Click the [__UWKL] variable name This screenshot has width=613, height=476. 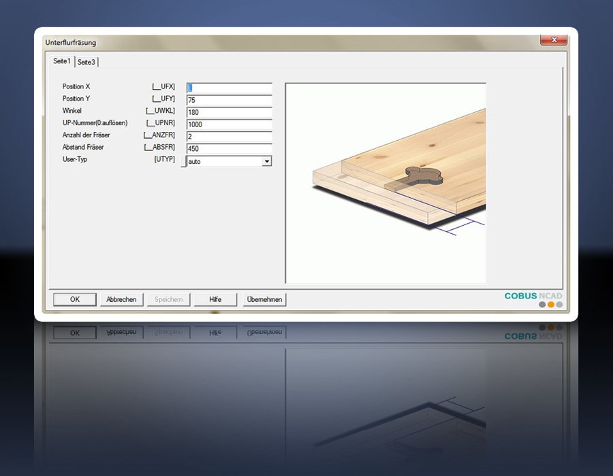[160, 110]
